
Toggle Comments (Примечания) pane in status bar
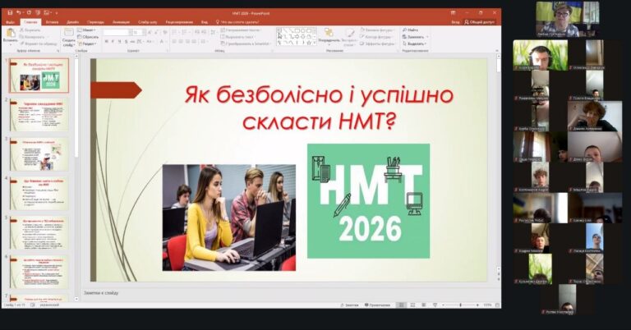tap(377, 305)
